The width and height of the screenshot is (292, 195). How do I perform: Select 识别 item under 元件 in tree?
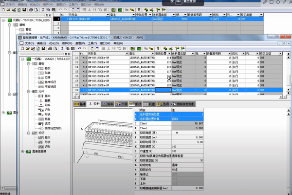pos(48,110)
